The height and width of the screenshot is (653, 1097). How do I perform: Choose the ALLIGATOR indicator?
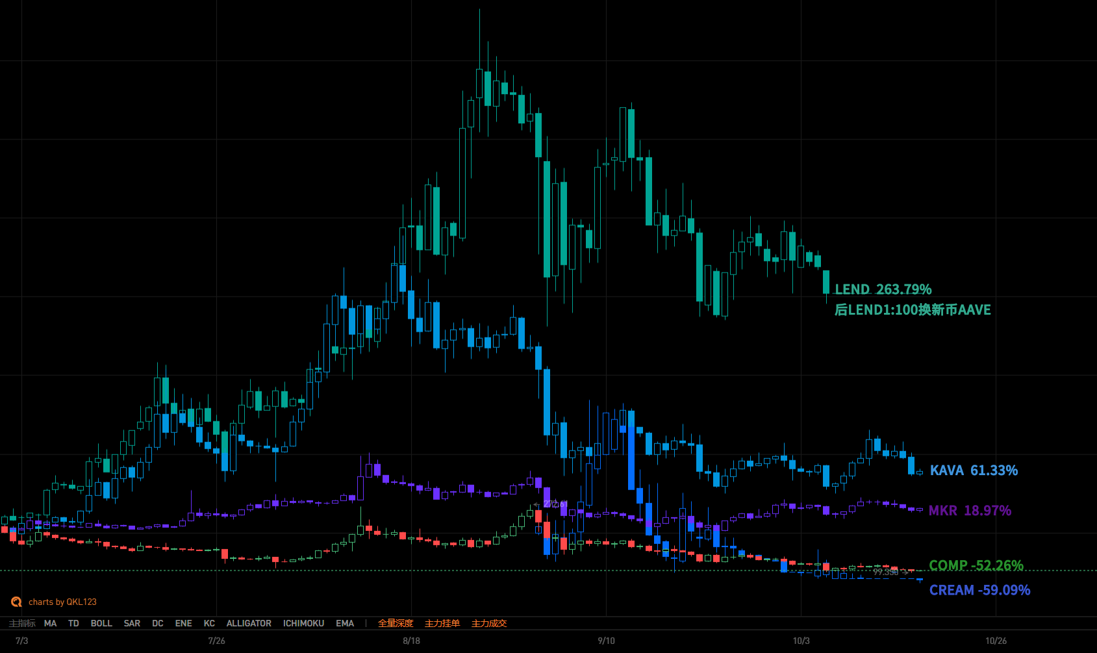tap(249, 623)
